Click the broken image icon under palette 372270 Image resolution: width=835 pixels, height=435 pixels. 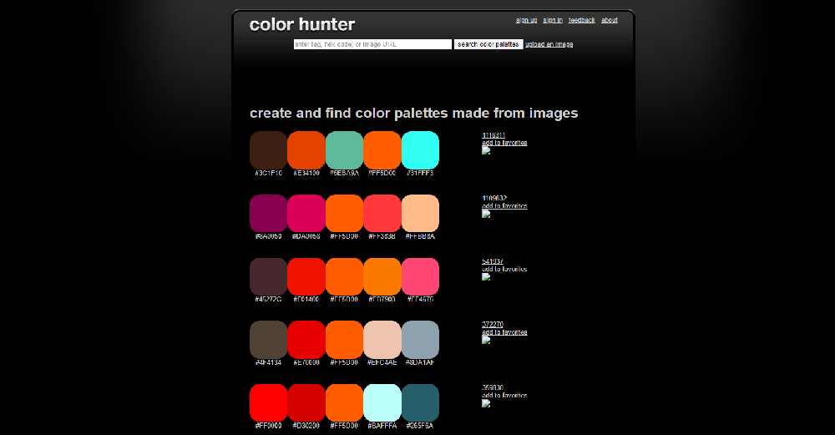click(x=486, y=340)
